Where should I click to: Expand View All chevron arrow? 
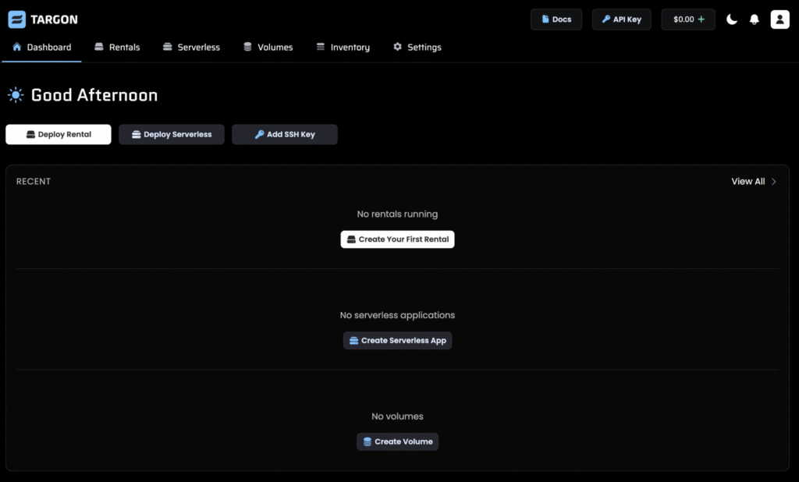tap(774, 182)
